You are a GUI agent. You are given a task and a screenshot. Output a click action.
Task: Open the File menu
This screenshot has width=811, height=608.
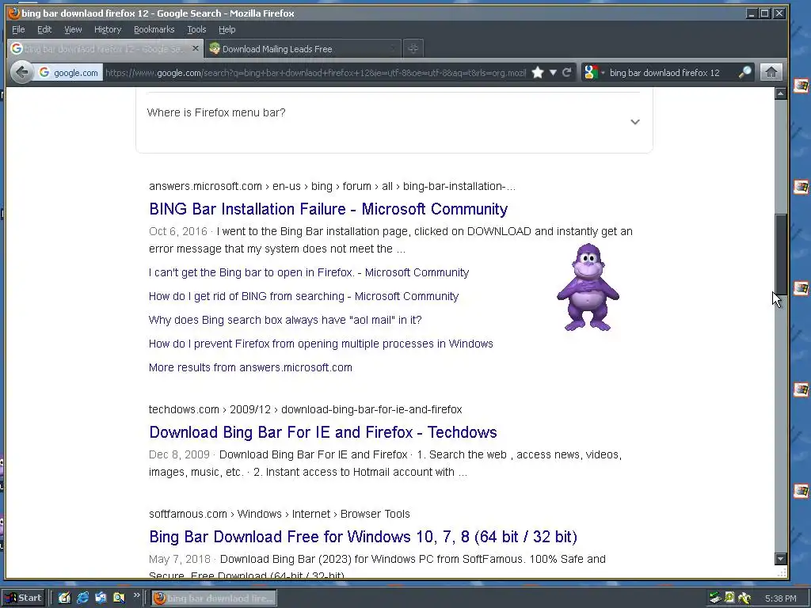tap(18, 29)
